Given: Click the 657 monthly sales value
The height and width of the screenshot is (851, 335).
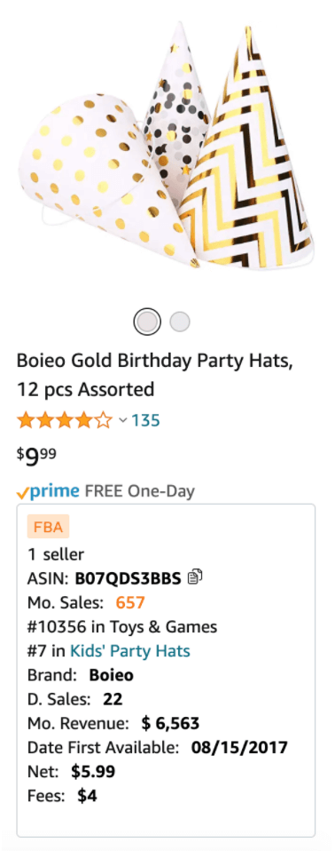Looking at the screenshot, I should coord(130,602).
